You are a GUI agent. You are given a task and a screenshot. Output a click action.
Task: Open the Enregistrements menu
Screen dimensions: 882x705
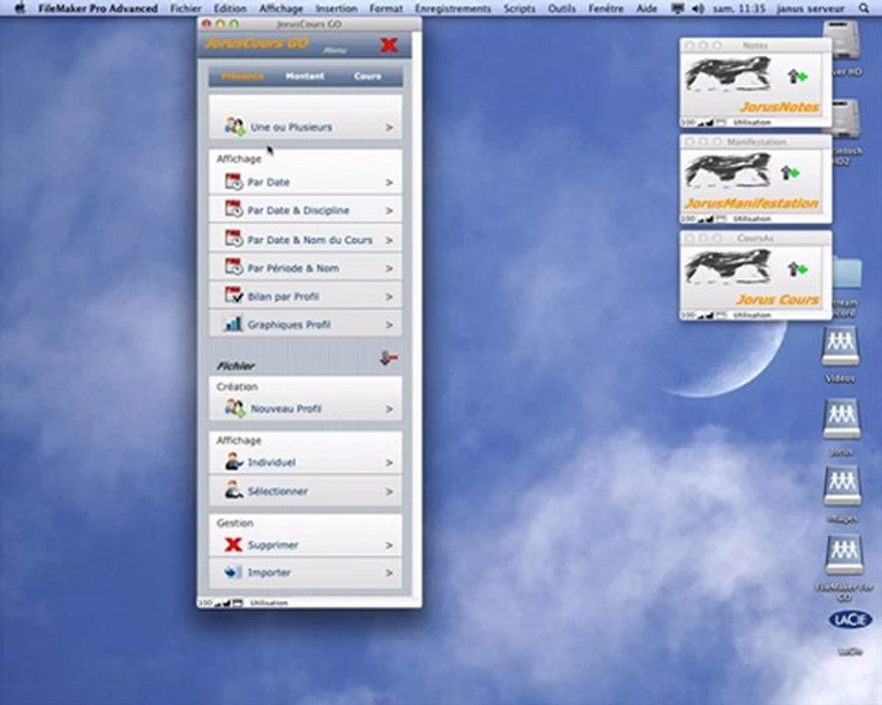click(x=453, y=9)
